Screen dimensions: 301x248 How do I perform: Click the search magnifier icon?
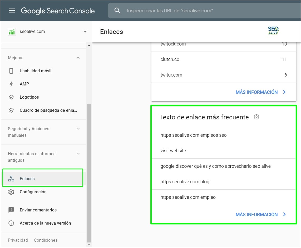coord(117,11)
